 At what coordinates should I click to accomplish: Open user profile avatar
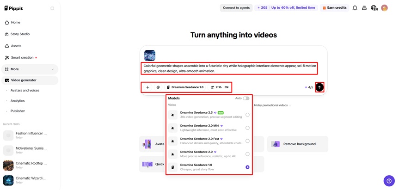tap(384, 8)
